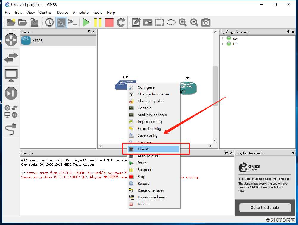Image resolution: width=298 pixels, height=225 pixels.
Task: Click the Insert a picture icon
Action: [148, 22]
